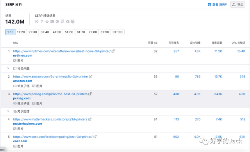250x152 pixels.
Task: Open the nytimes.com wirecutter URL link
Action: click(x=62, y=51)
